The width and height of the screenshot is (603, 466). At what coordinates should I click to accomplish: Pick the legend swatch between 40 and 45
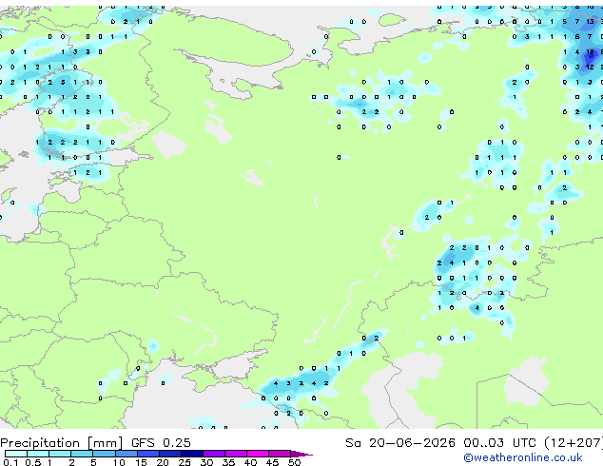point(258,454)
